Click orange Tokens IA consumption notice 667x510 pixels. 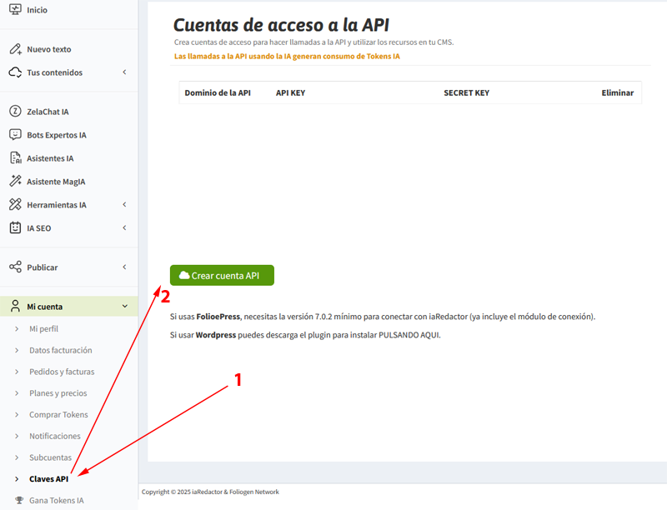click(287, 56)
